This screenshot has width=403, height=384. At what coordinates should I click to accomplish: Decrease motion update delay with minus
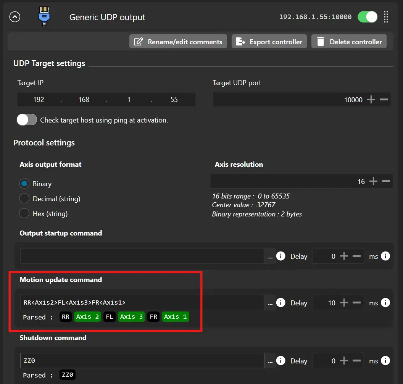(x=356, y=303)
